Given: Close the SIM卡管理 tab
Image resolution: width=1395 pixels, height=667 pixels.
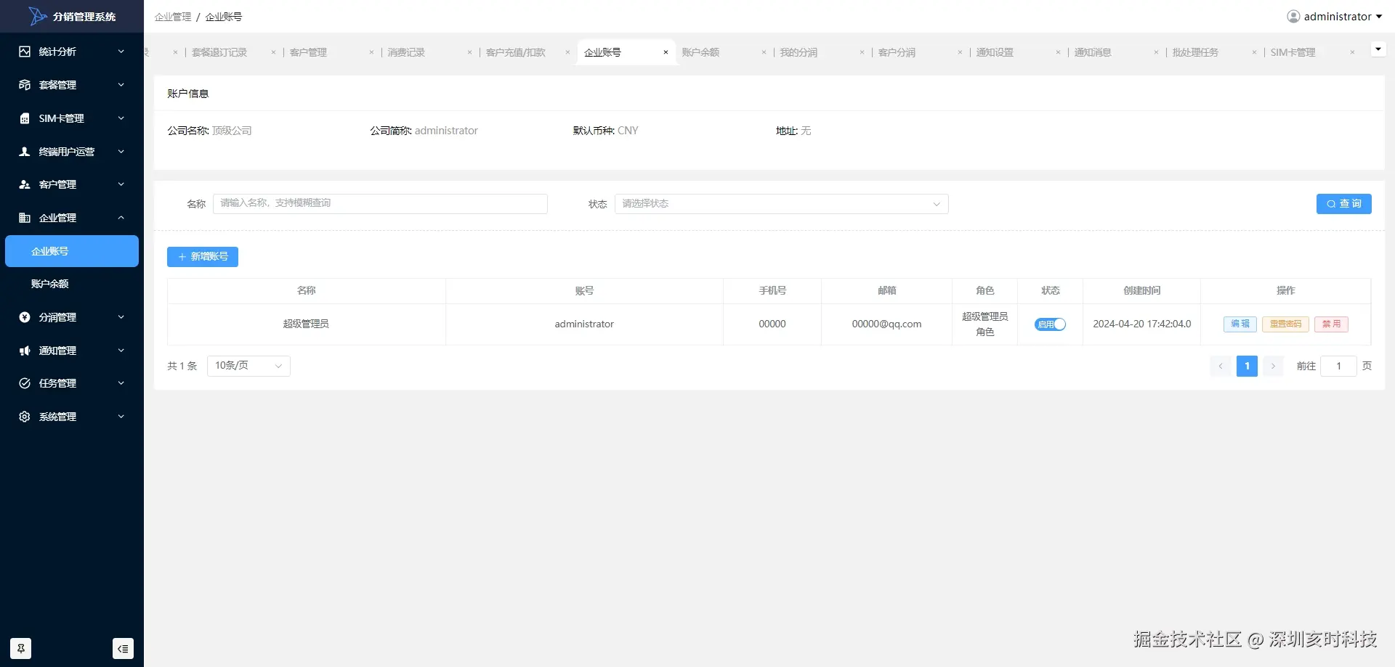Looking at the screenshot, I should pos(1352,52).
